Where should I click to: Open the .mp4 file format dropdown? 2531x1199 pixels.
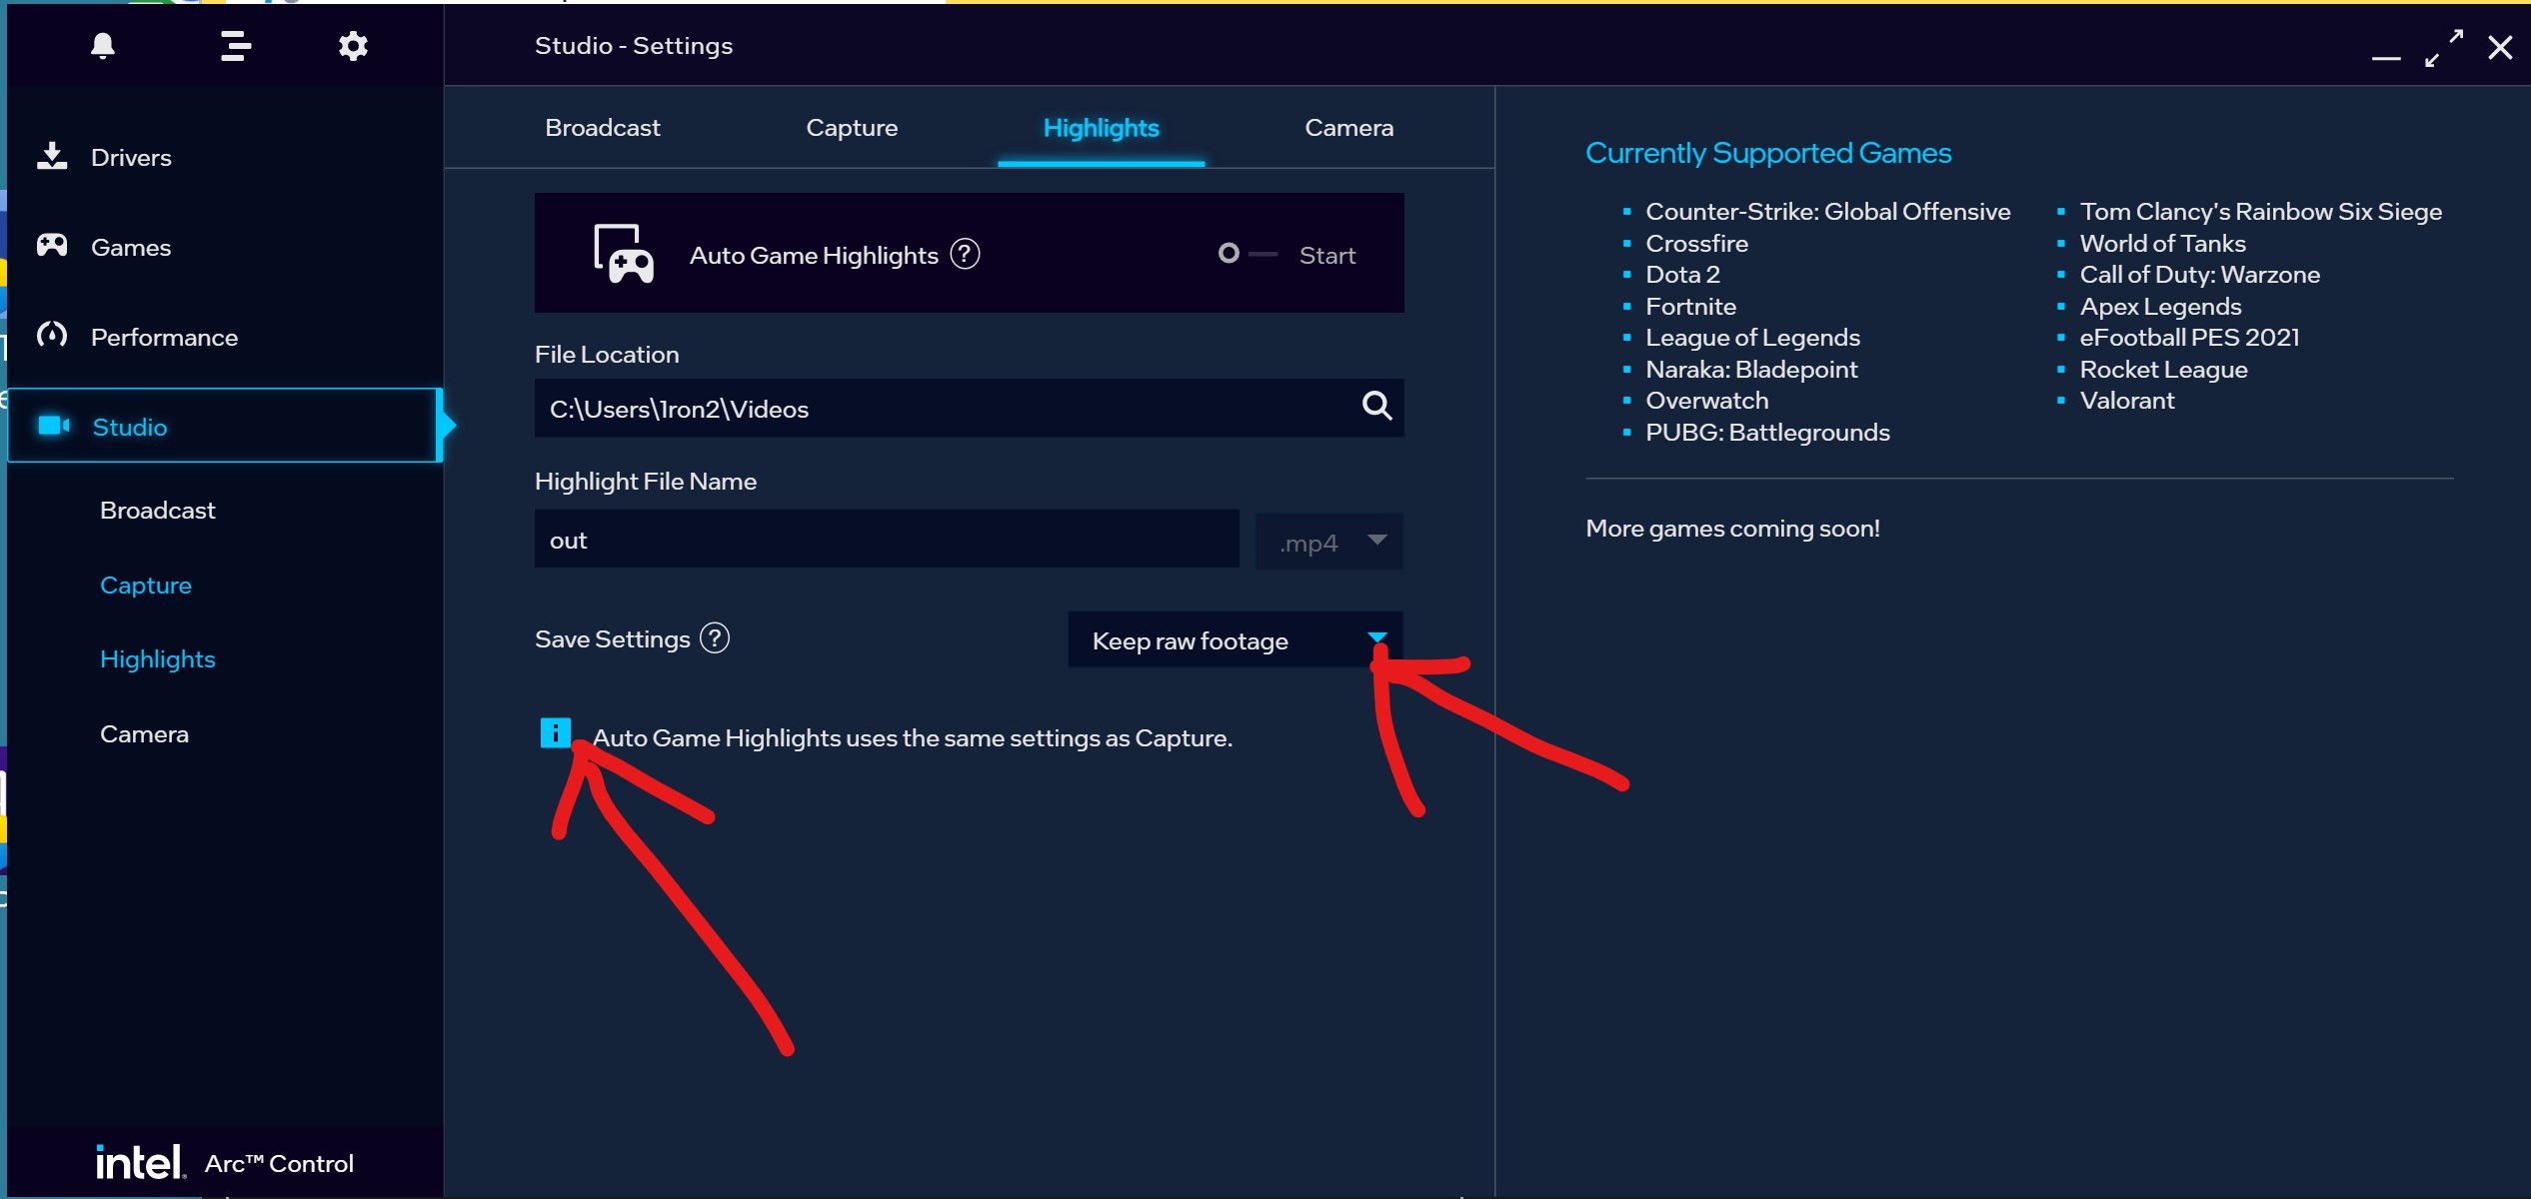click(x=1328, y=541)
